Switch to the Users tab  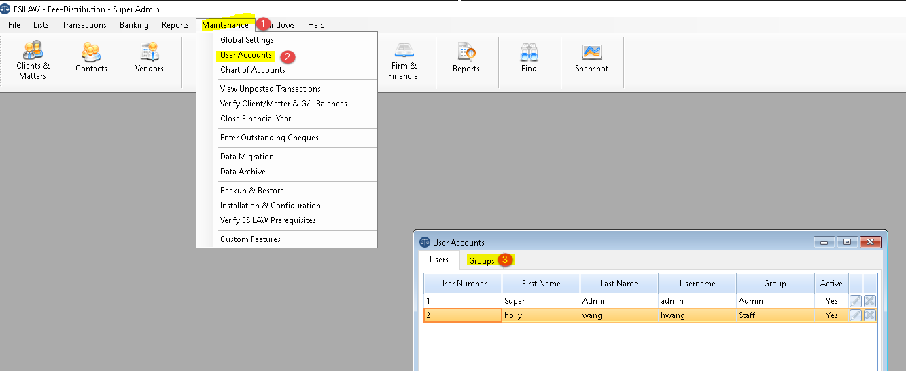coord(439,260)
